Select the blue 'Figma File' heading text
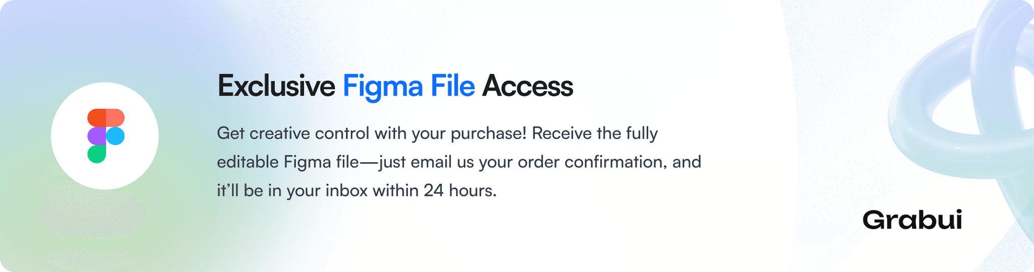This screenshot has width=1034, height=272. [409, 86]
